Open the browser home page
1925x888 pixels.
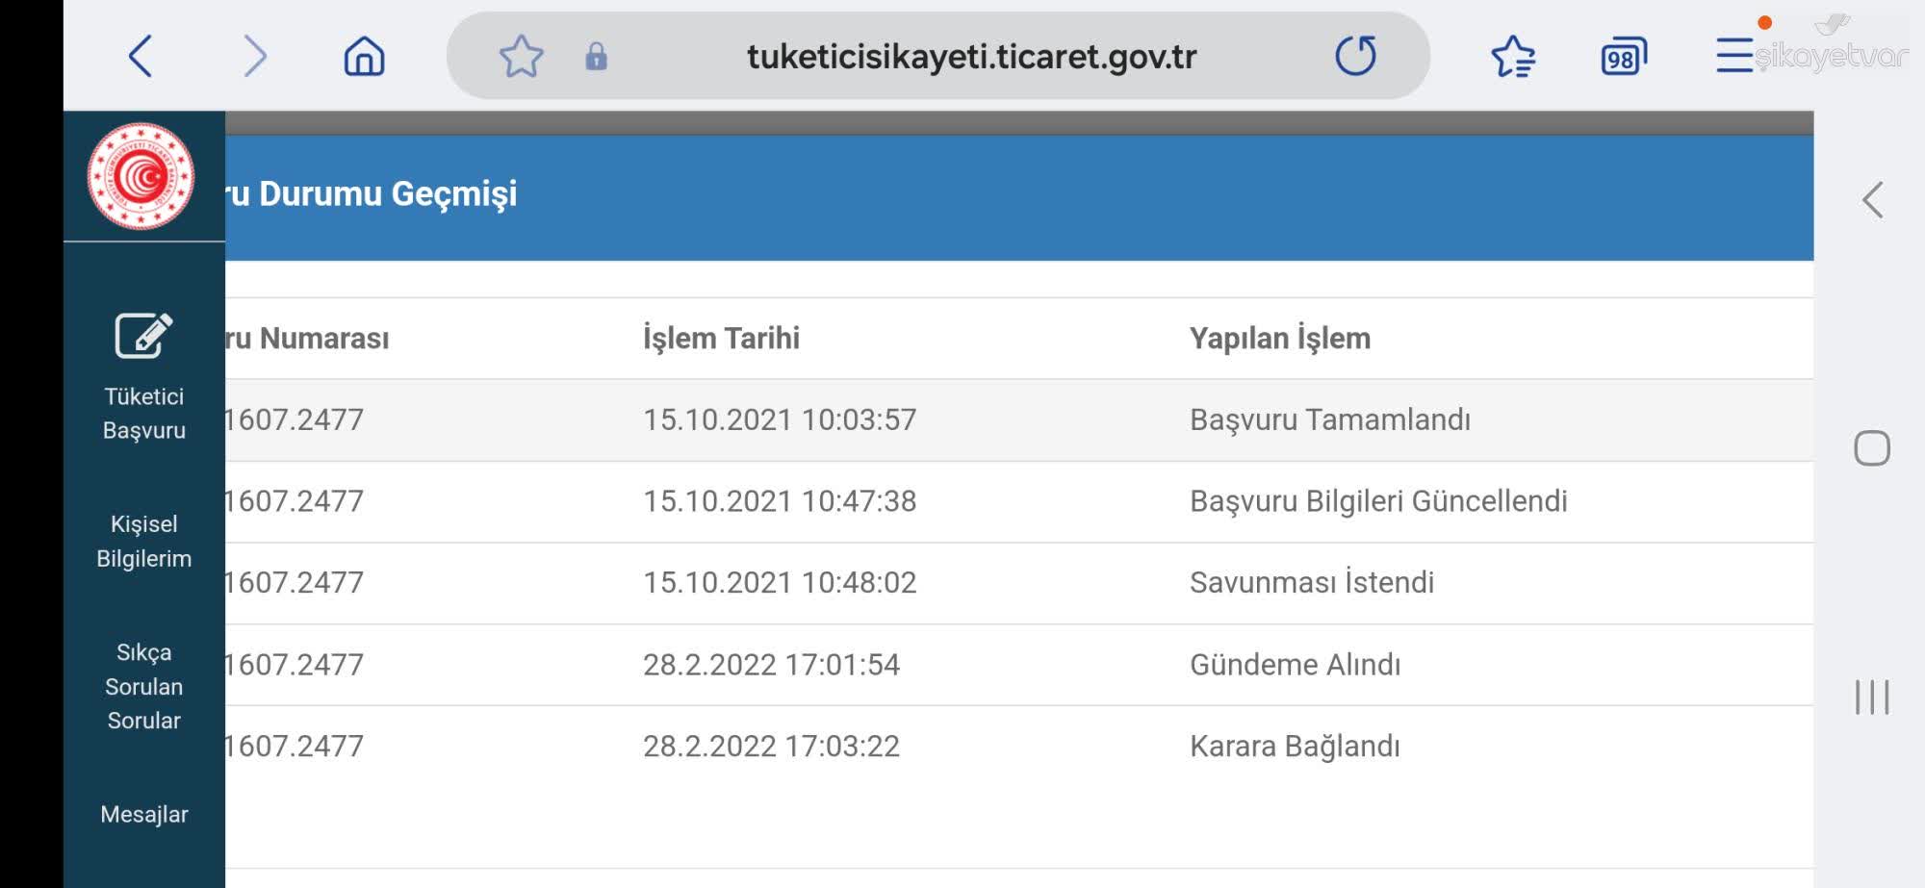(x=364, y=56)
